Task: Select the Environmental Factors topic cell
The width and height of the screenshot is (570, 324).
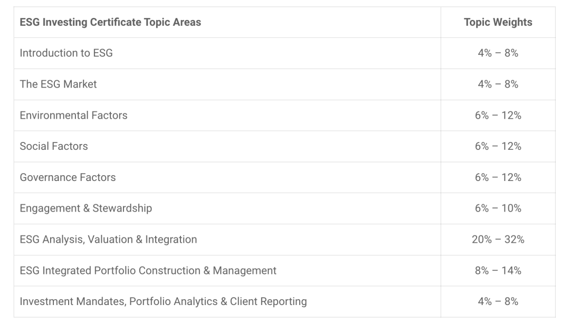Action: click(x=73, y=115)
